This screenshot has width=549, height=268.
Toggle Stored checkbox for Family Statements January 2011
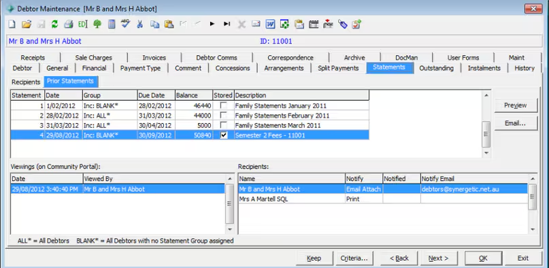click(x=223, y=105)
